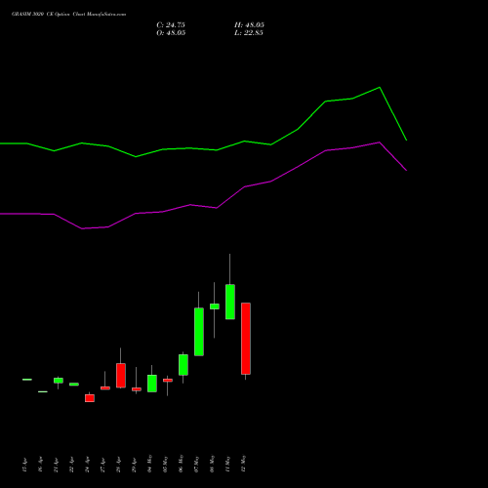Select the 11 May date label
The width and height of the screenshot is (488, 488).
coord(227,464)
